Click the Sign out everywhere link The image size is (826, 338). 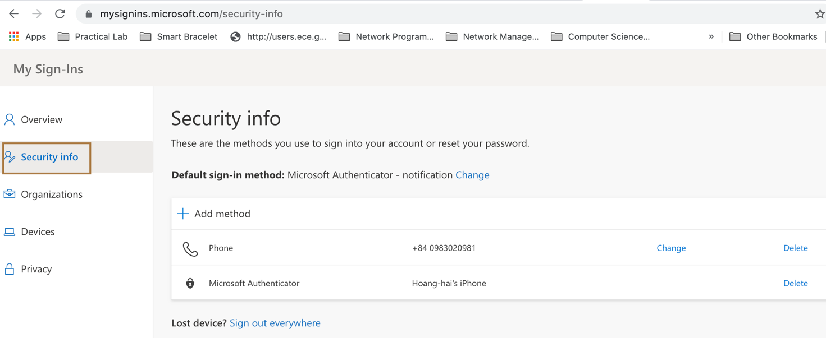(x=275, y=323)
